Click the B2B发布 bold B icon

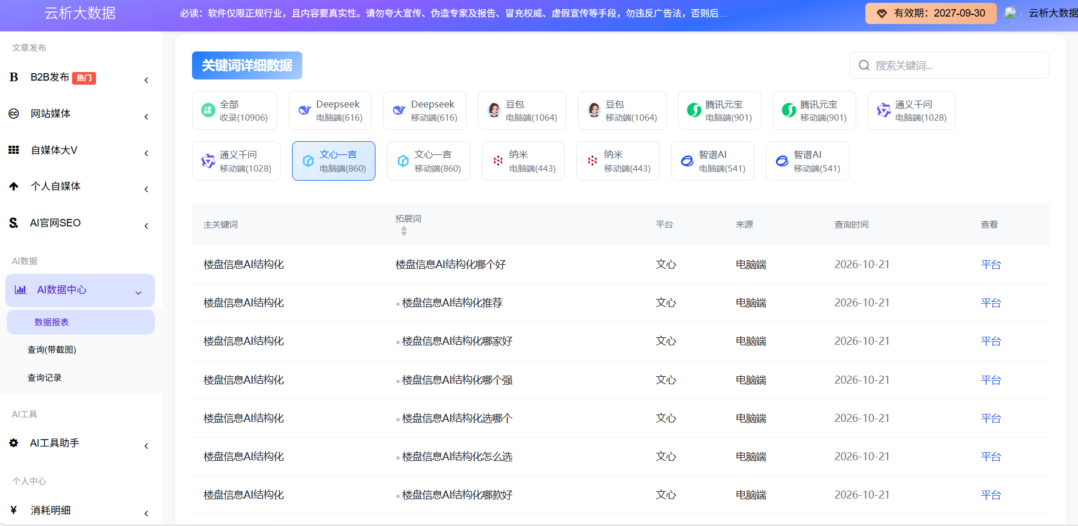pyautogui.click(x=14, y=77)
